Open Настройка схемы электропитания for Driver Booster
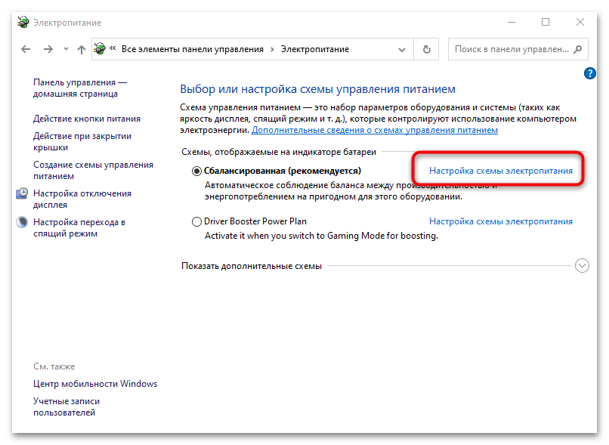 (500, 221)
